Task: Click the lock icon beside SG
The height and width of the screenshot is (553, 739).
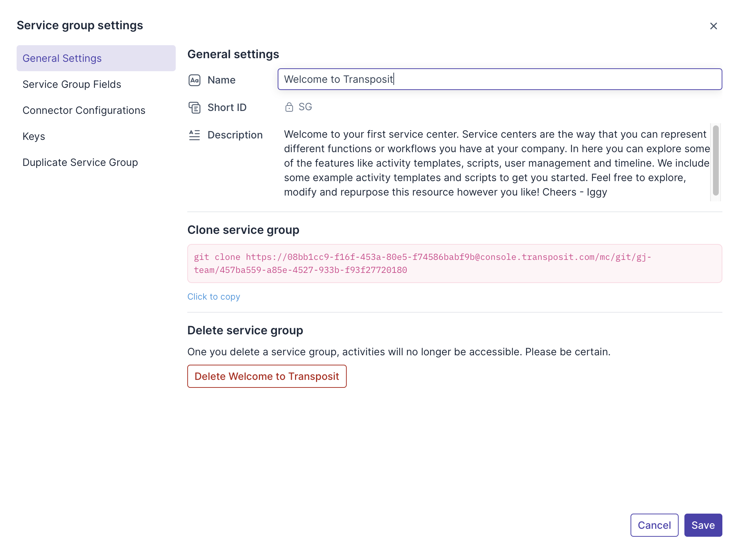Action: pyautogui.click(x=289, y=107)
